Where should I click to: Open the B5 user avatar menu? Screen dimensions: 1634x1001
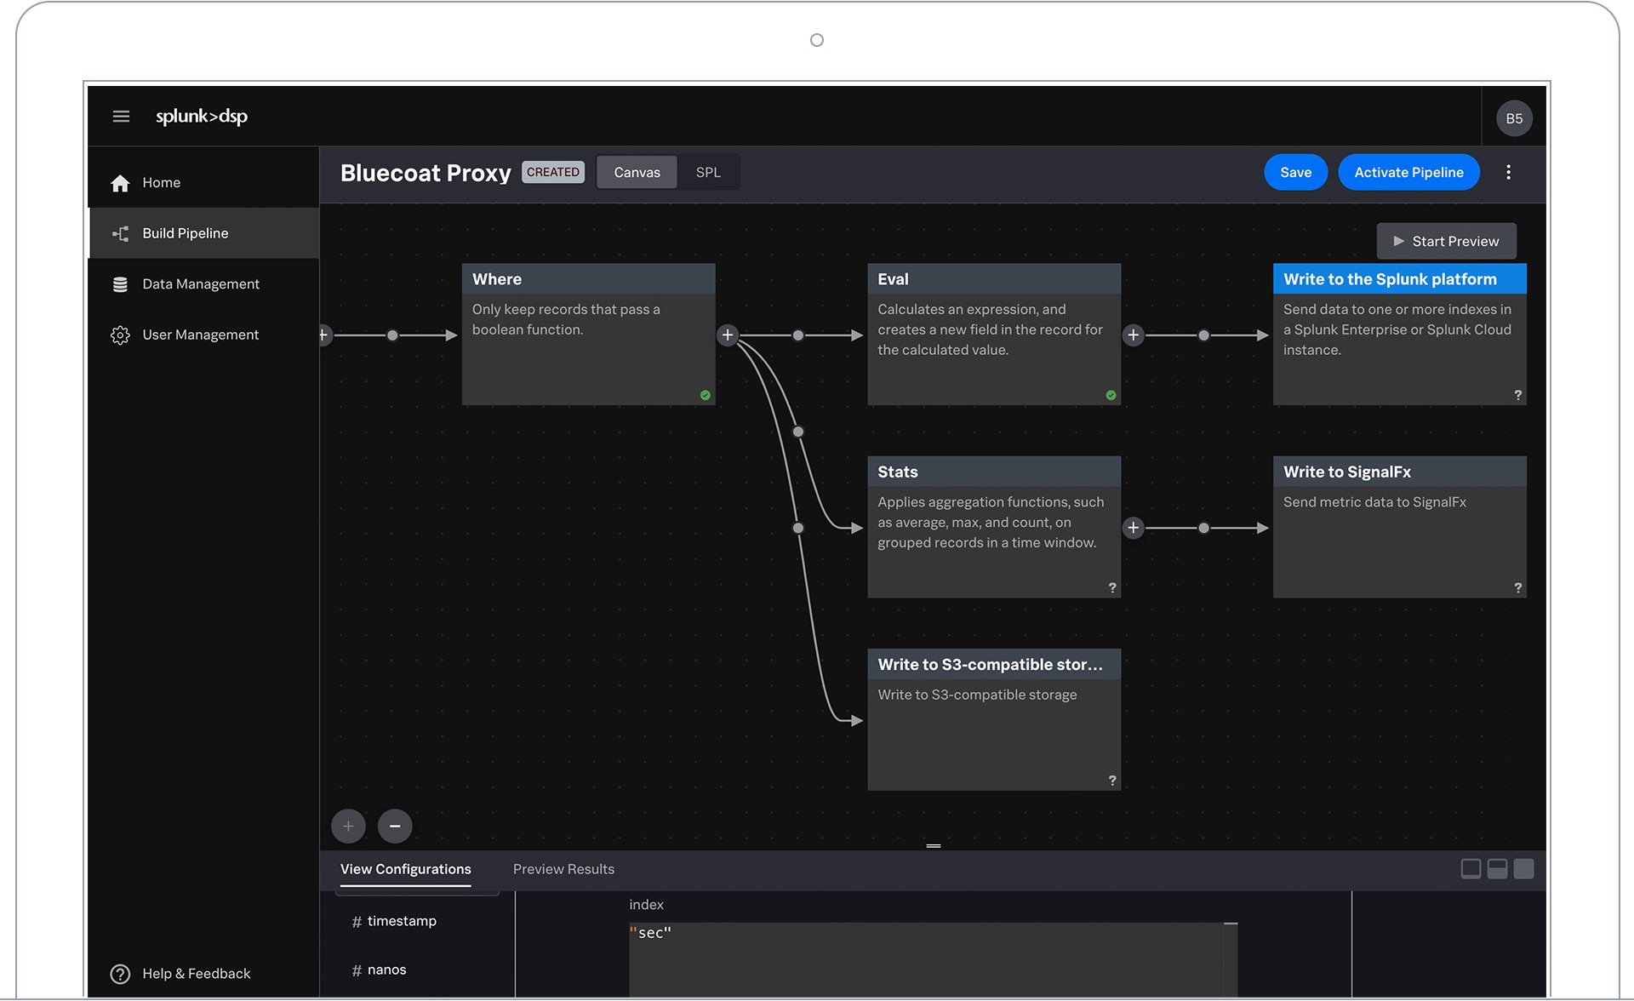click(x=1514, y=118)
